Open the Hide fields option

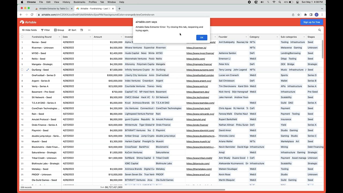pos(29,30)
